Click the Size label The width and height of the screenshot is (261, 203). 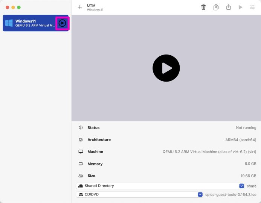(x=92, y=176)
